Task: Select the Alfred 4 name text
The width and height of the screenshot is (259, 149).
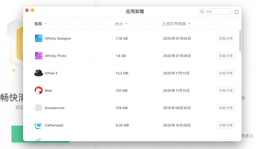Action: 51,73
